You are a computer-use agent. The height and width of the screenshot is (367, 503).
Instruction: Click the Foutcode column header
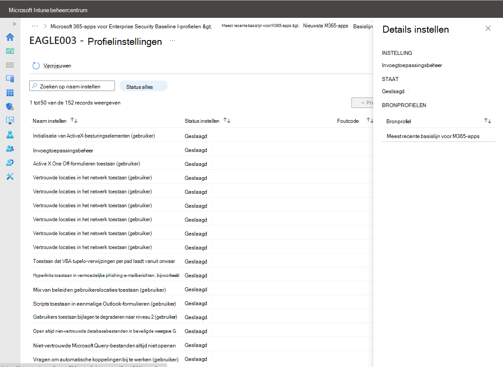(348, 121)
